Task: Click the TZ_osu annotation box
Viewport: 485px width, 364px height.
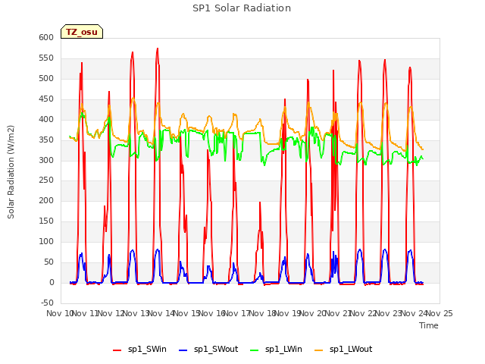Action: point(82,32)
